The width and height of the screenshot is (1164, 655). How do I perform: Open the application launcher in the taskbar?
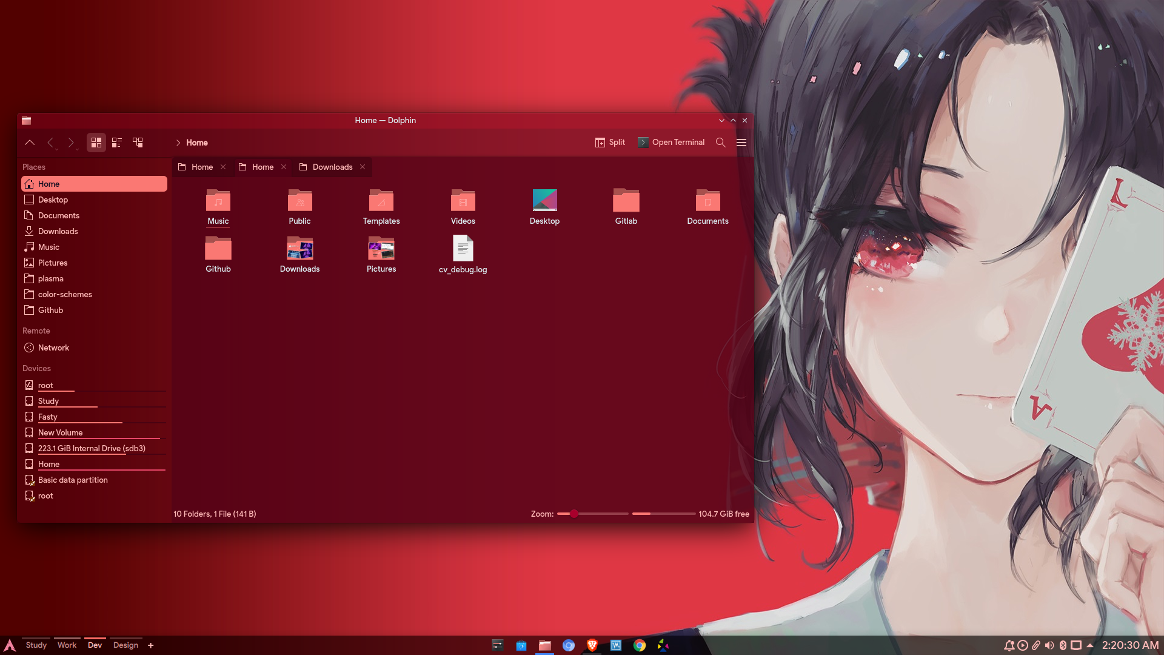tap(10, 645)
